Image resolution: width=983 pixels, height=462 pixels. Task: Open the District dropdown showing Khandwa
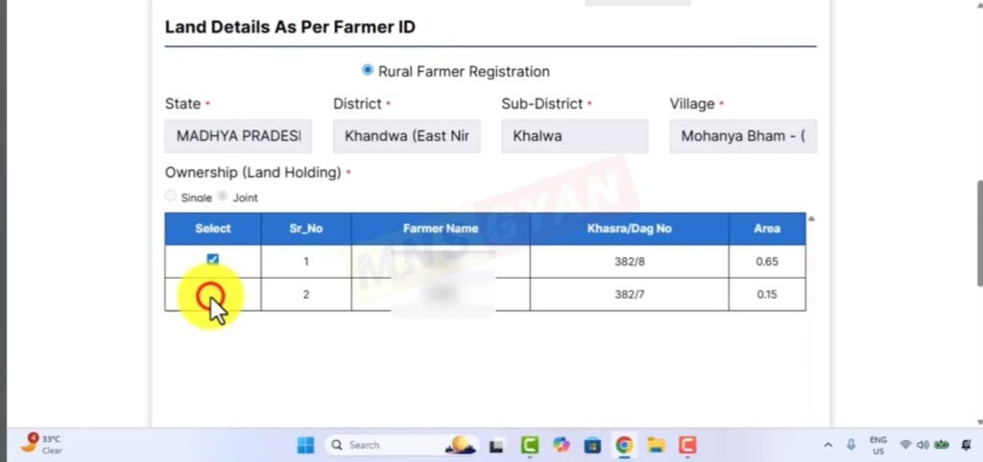[x=407, y=136]
